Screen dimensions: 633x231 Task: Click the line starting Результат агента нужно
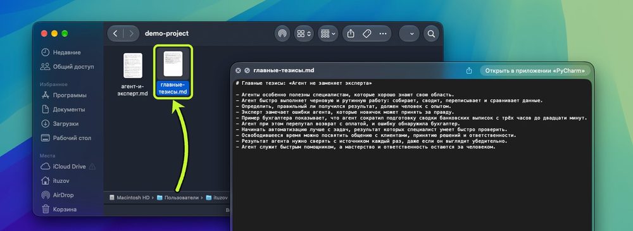372,141
